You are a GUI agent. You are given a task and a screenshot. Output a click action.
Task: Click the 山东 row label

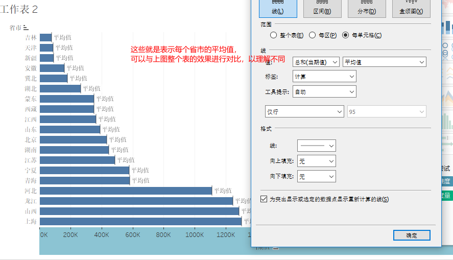pyautogui.click(x=31, y=129)
